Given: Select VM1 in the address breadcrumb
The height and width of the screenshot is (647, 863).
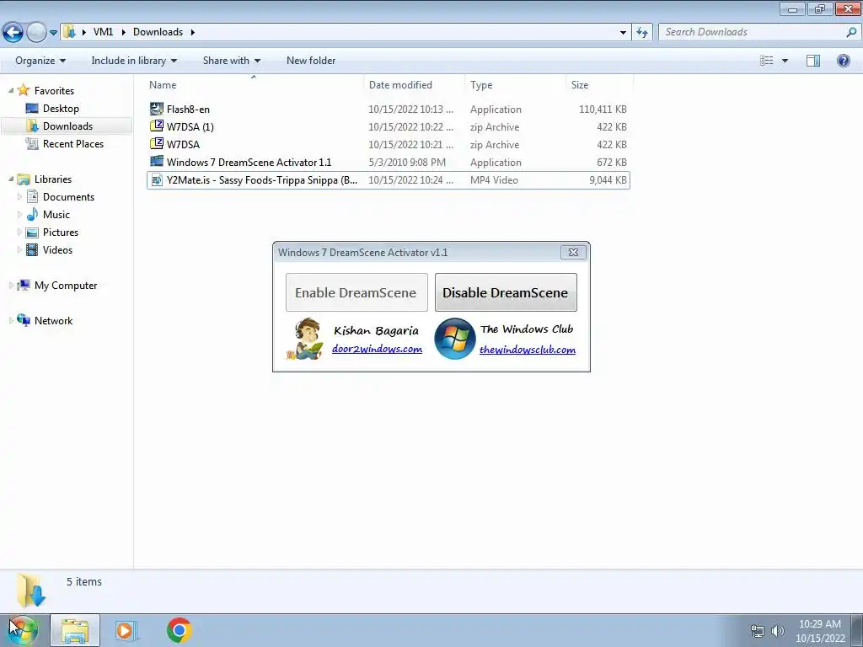Looking at the screenshot, I should click(x=103, y=32).
